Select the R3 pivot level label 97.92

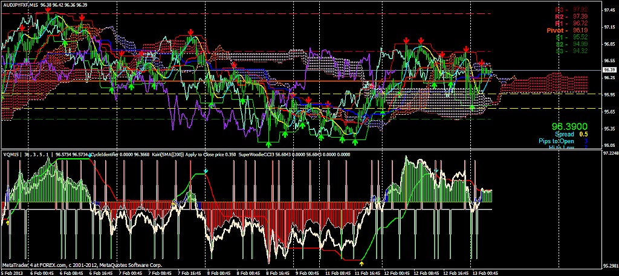(x=572, y=10)
